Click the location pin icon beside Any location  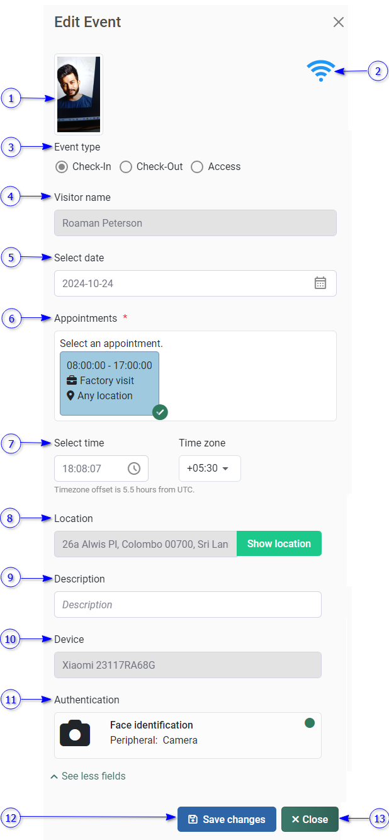(70, 395)
